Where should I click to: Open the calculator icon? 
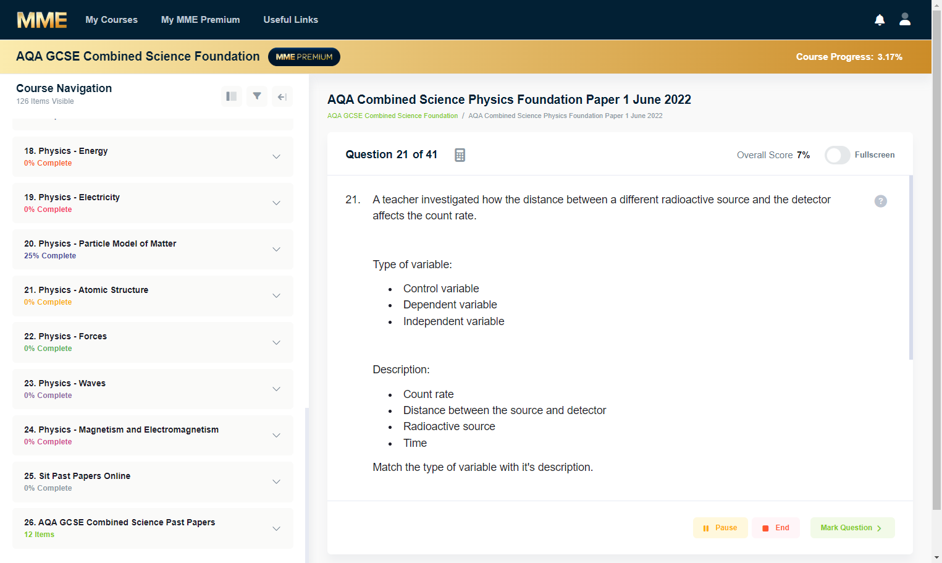(x=460, y=155)
